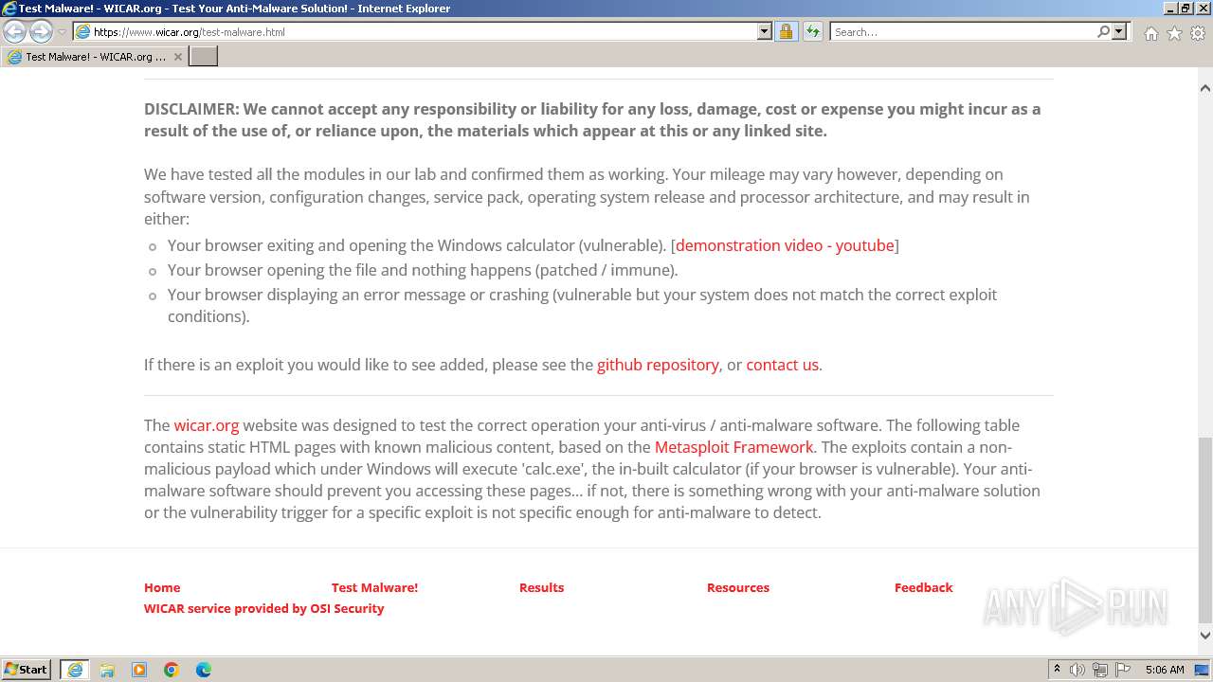Viewport: 1213px width, 682px height.
Task: Open the Favorites star icon
Action: click(1174, 33)
